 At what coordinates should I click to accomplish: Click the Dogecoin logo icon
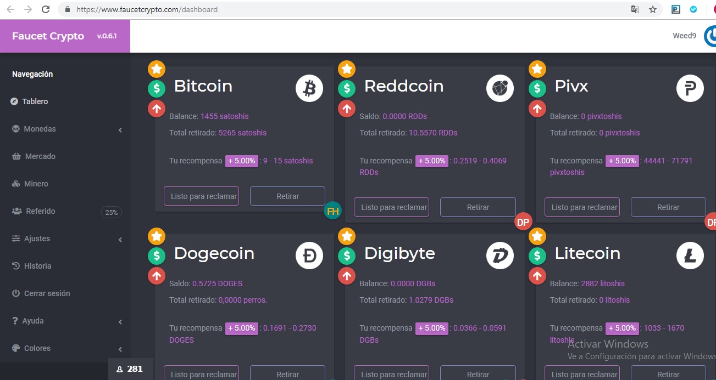[x=309, y=256]
